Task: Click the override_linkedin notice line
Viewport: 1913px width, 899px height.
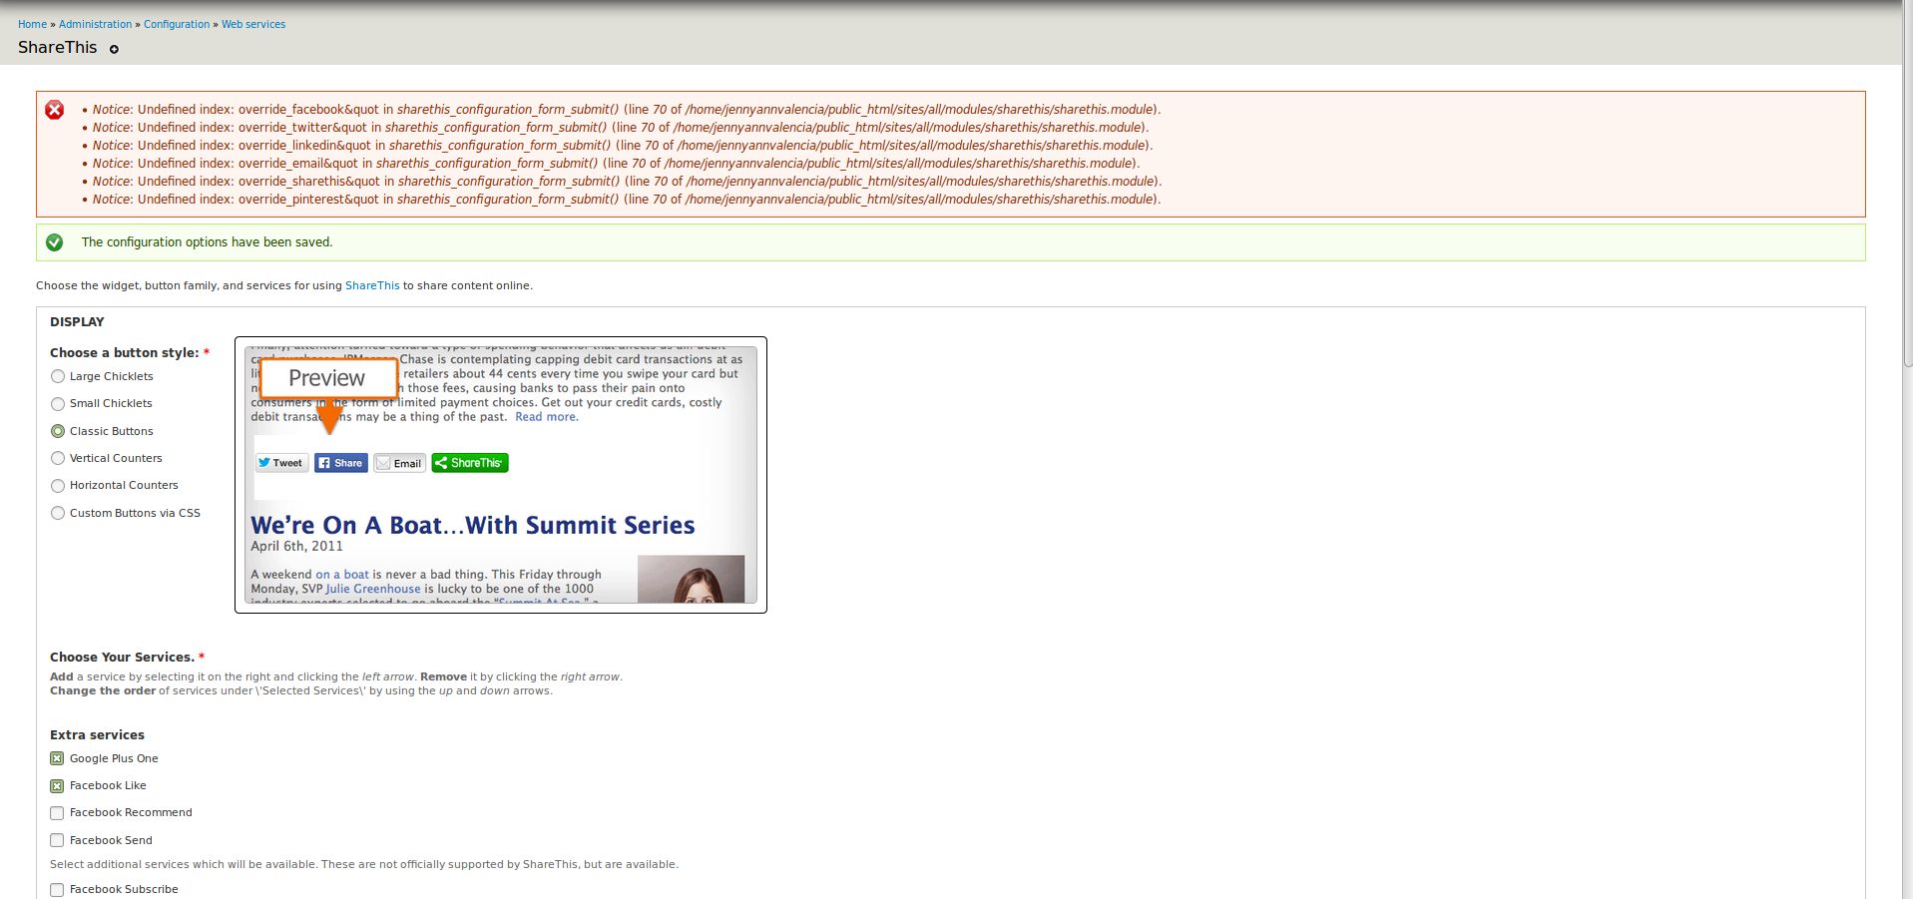Action: click(623, 146)
